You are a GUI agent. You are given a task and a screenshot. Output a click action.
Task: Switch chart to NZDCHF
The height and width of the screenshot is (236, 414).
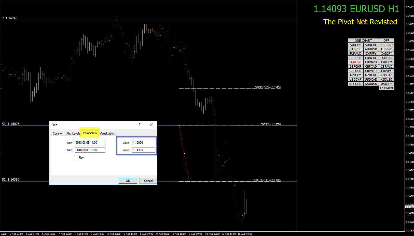(x=371, y=75)
